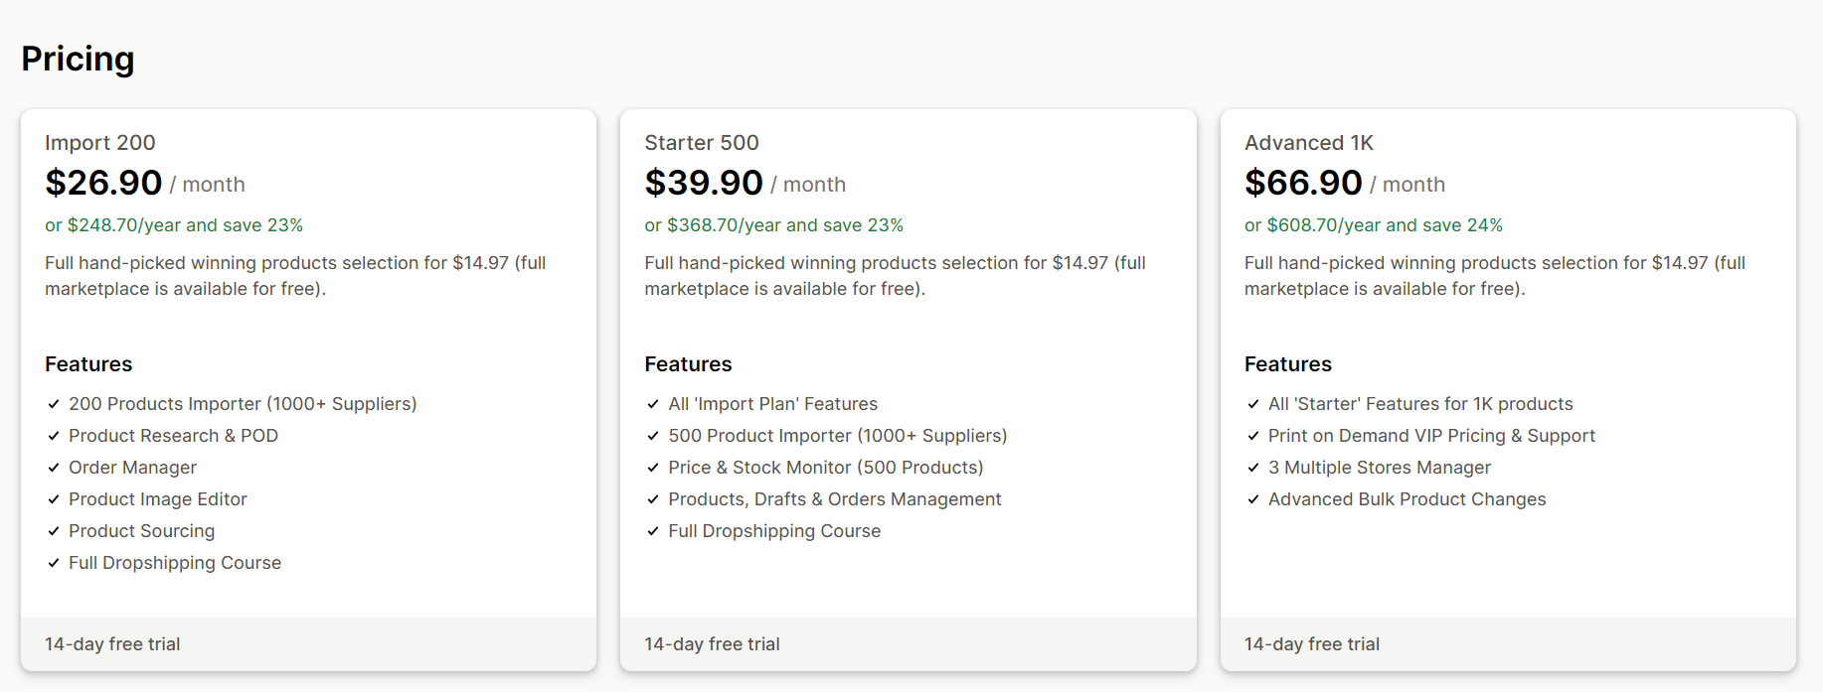Image resolution: width=1823 pixels, height=692 pixels.
Task: Click the Order Manager feature
Action: coord(132,468)
